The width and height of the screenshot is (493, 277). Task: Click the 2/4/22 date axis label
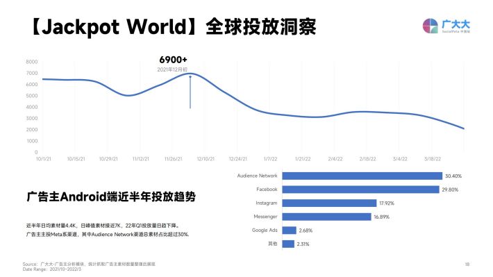(x=335, y=159)
